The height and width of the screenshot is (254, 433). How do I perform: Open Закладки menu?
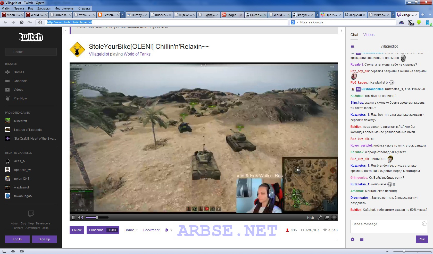(44, 8)
